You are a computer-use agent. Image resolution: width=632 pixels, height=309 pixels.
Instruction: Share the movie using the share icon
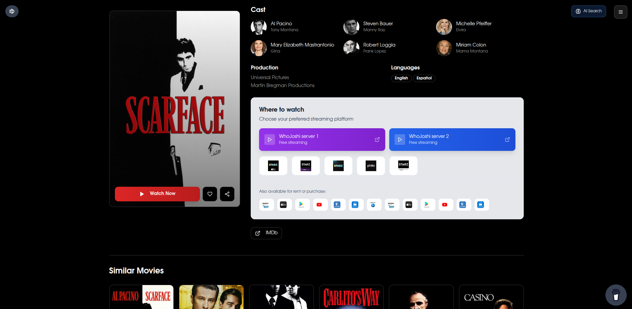[x=227, y=194]
